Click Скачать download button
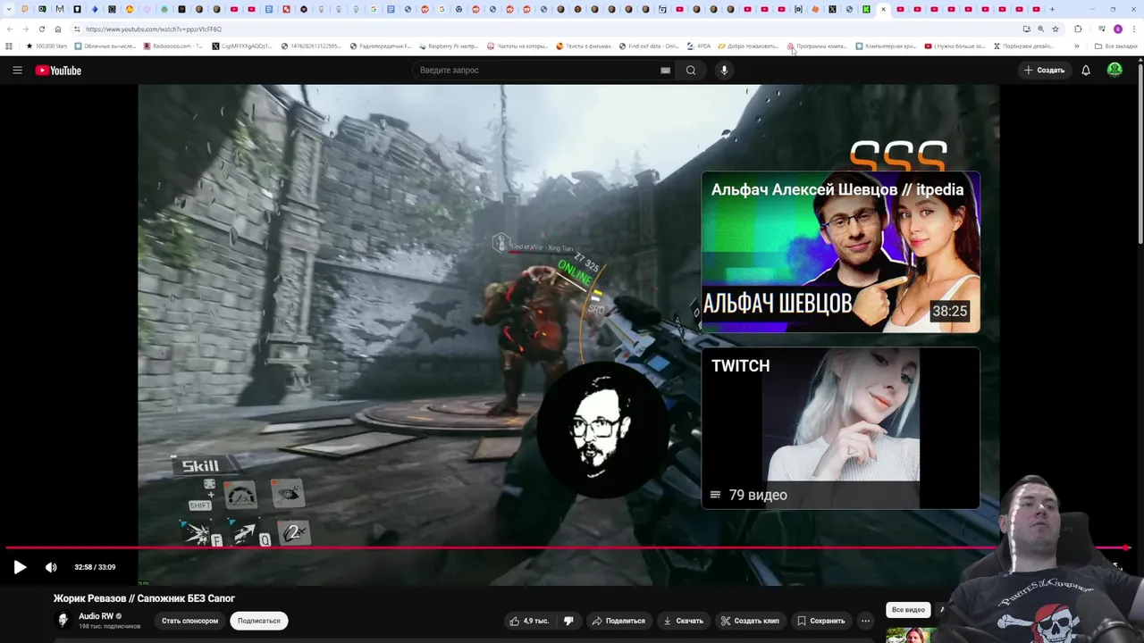 (x=683, y=621)
